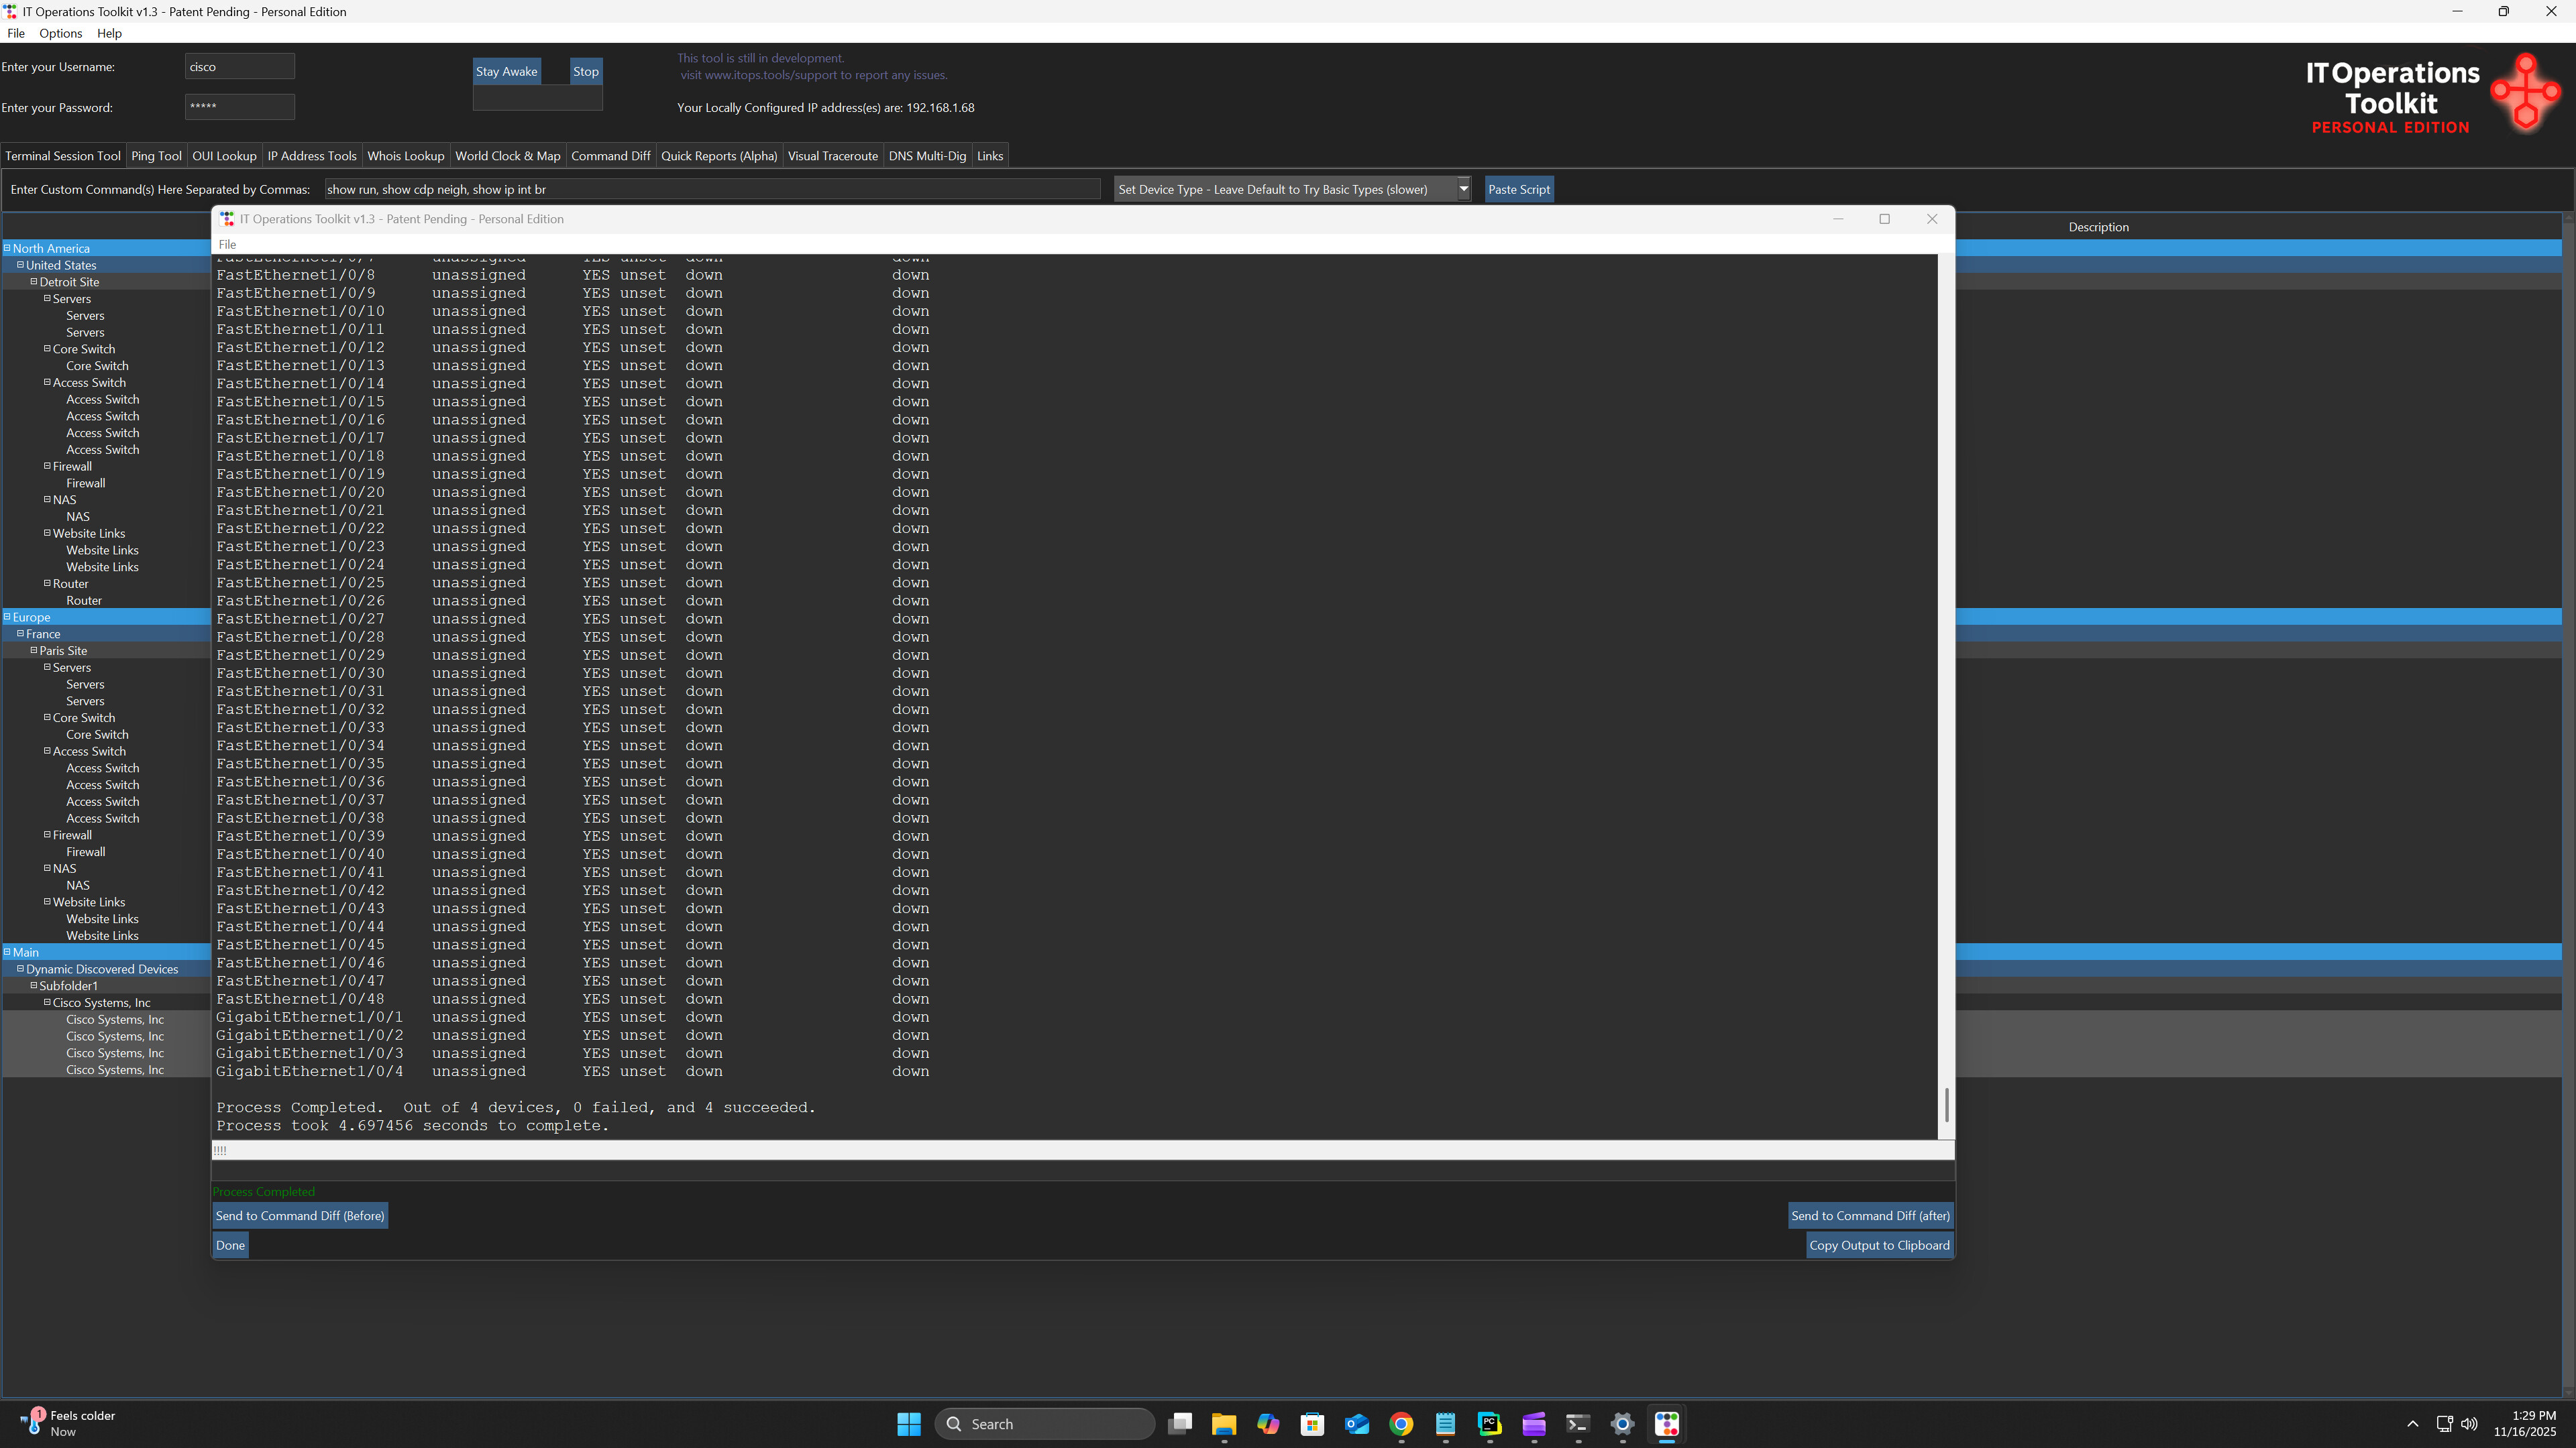Collapse the North America tree node
Image resolution: width=2576 pixels, height=1448 pixels.
click(x=8, y=248)
